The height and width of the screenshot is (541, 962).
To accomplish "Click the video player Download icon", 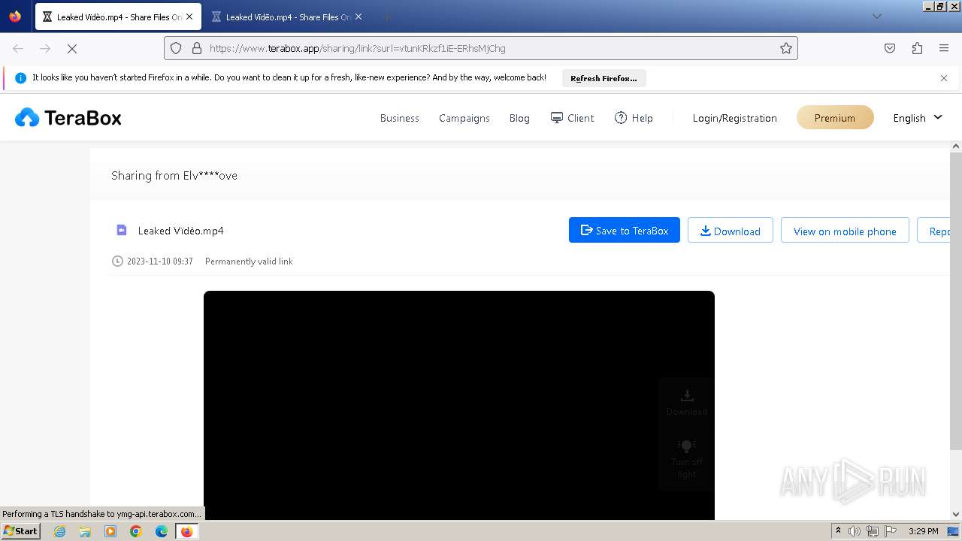I will pos(687,395).
